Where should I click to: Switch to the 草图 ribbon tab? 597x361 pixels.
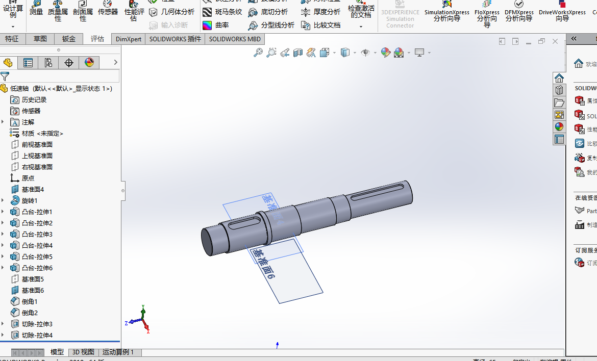click(x=40, y=39)
